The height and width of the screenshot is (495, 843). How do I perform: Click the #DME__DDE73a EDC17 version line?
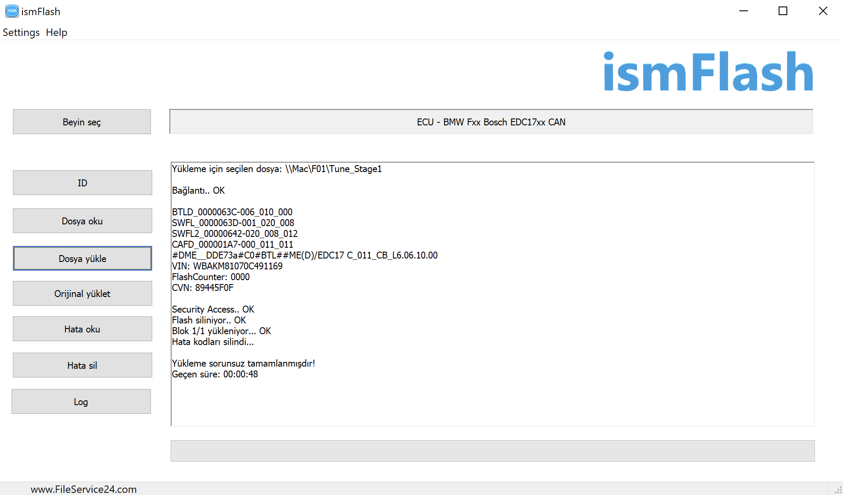(305, 255)
